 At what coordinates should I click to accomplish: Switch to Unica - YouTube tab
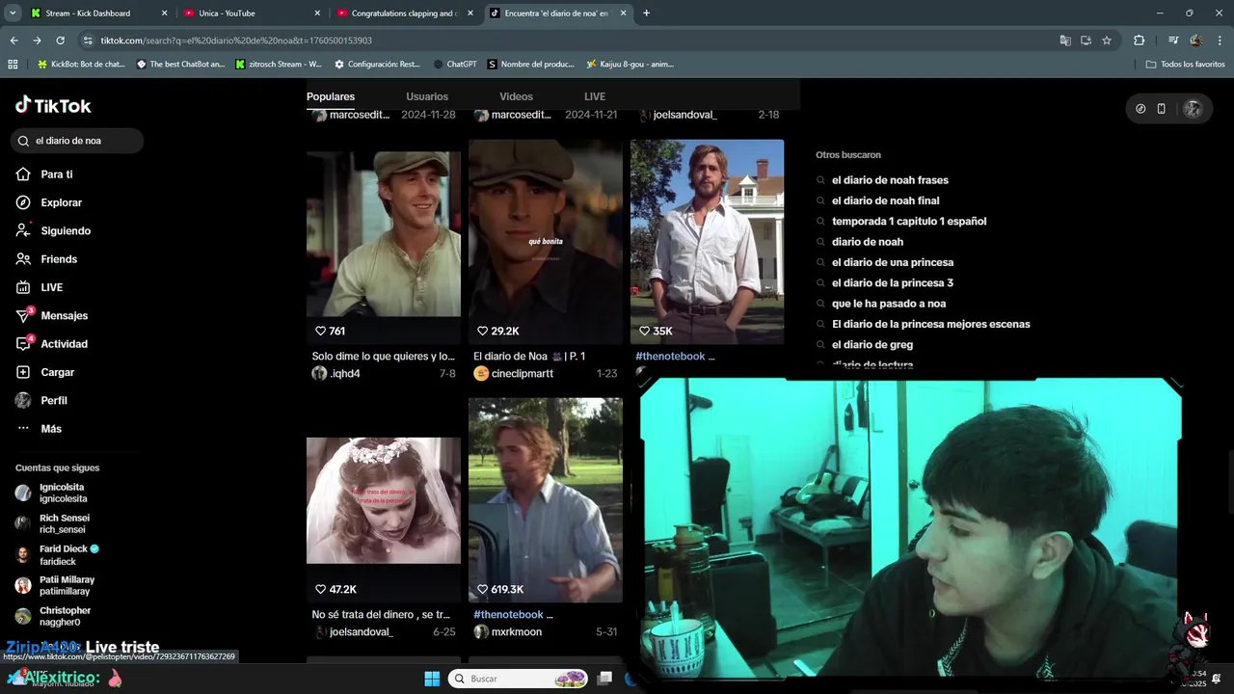[253, 13]
